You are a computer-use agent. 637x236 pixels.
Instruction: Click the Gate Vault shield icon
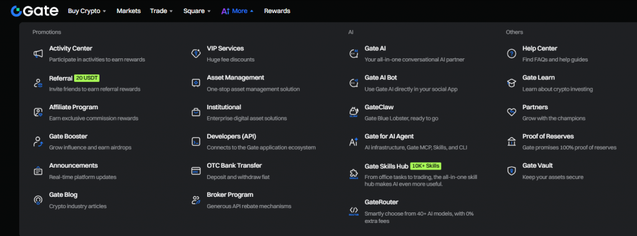[x=511, y=171]
